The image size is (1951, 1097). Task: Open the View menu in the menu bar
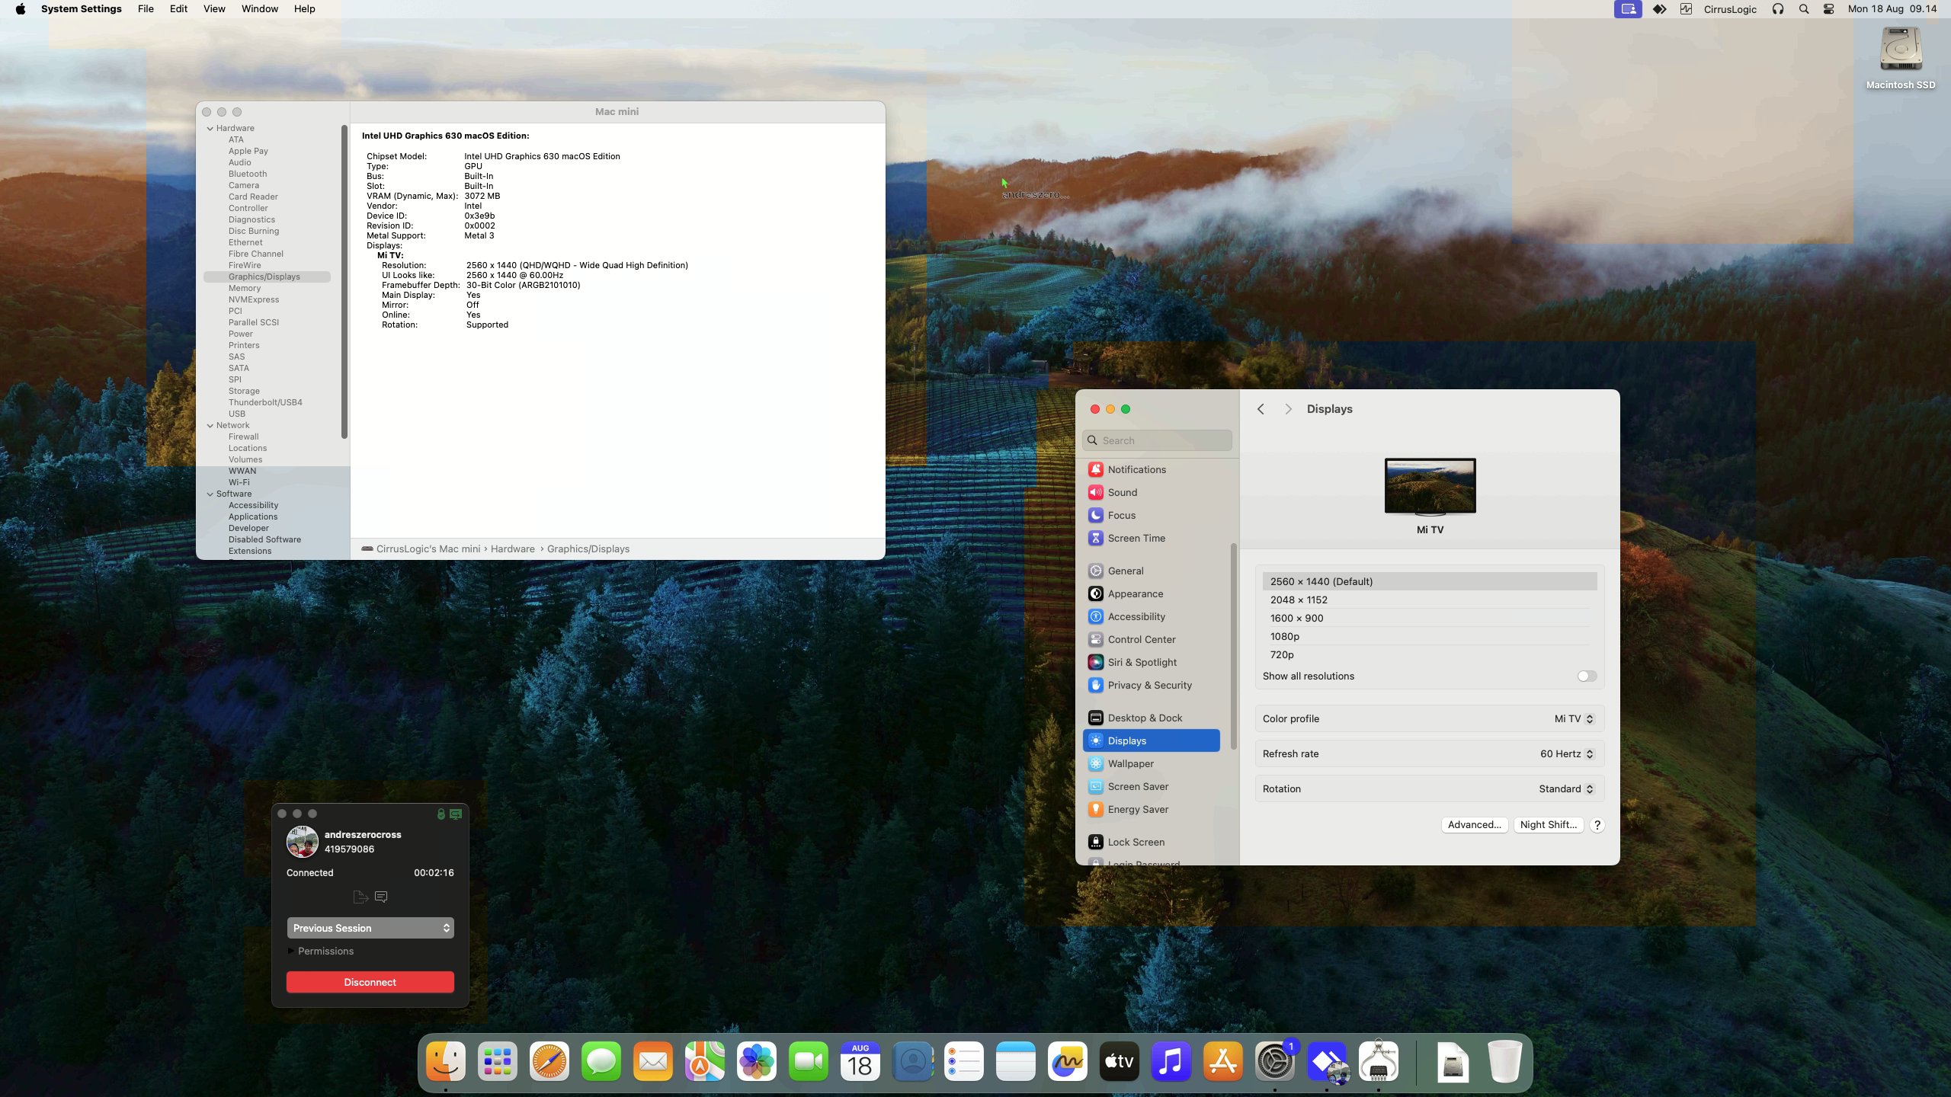tap(213, 9)
